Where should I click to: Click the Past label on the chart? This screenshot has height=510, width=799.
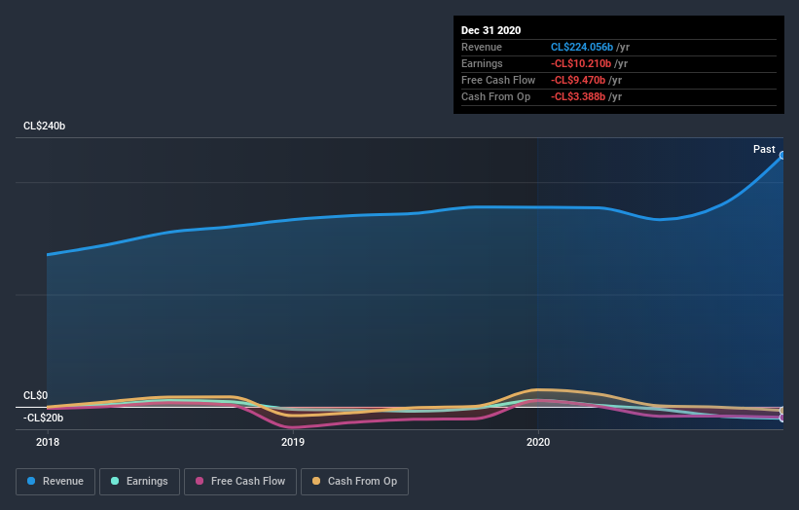click(x=764, y=149)
